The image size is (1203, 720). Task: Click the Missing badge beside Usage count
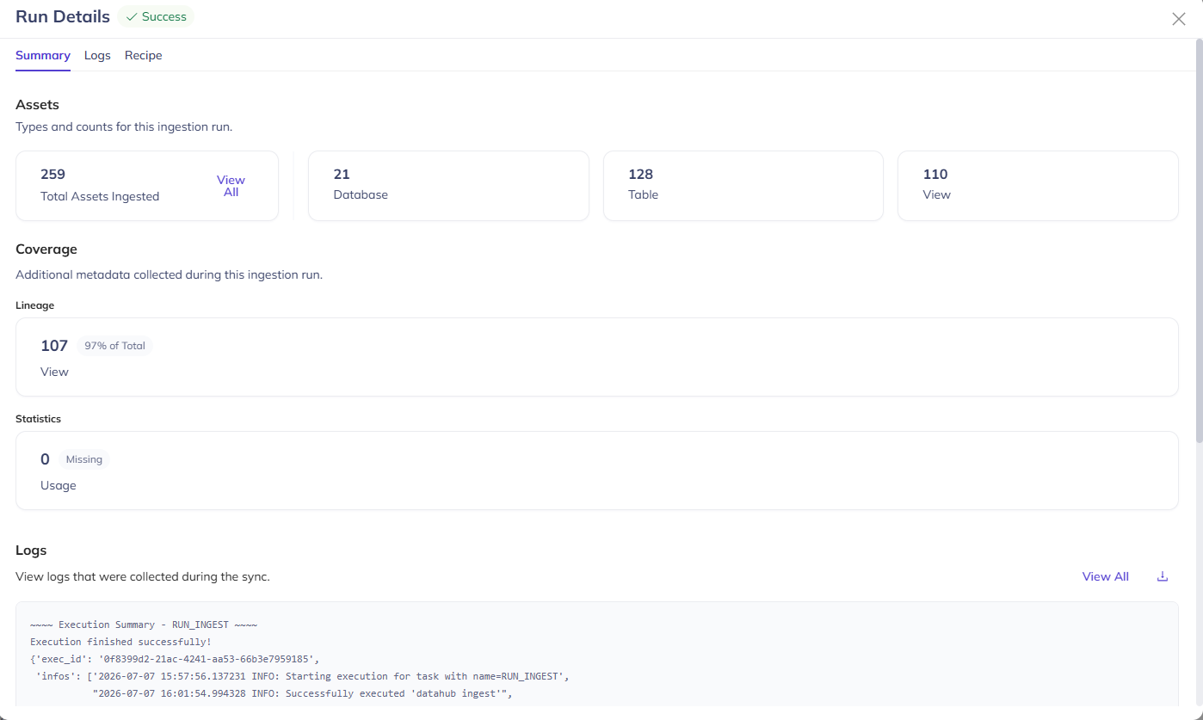[84, 459]
